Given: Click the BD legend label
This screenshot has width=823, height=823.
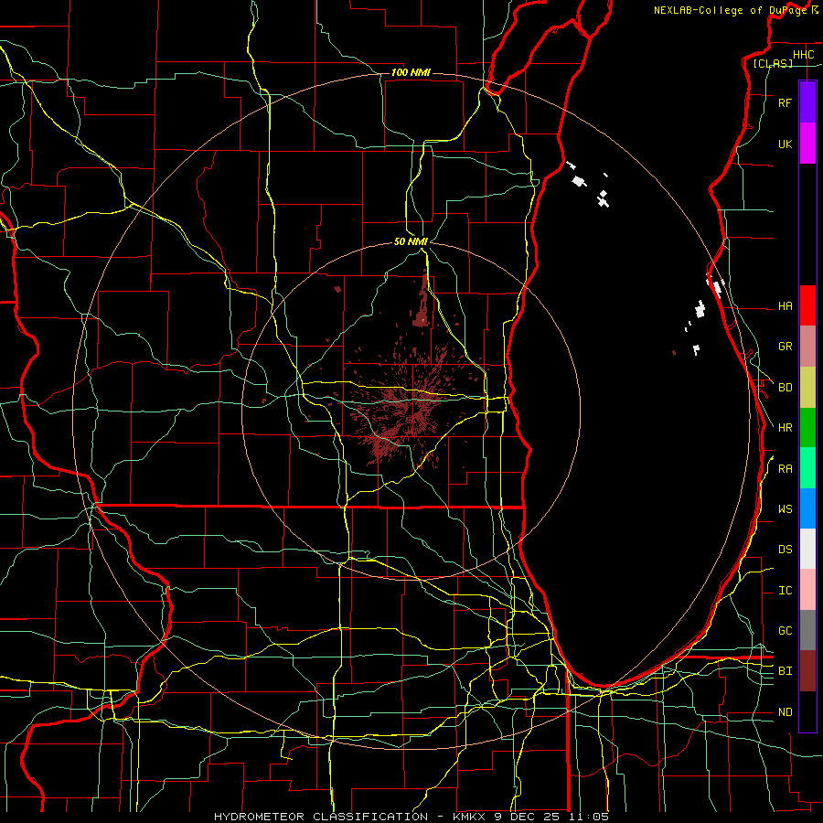Looking at the screenshot, I should [x=785, y=388].
